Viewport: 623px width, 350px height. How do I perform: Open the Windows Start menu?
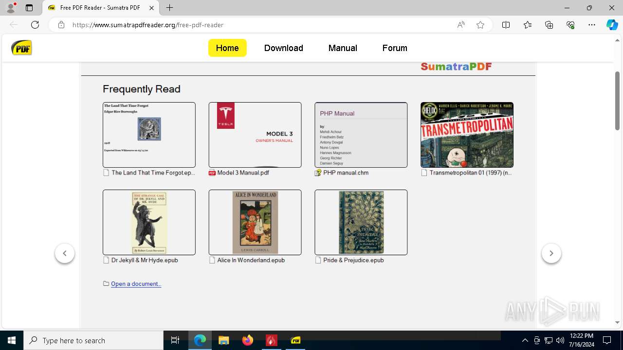(12, 340)
